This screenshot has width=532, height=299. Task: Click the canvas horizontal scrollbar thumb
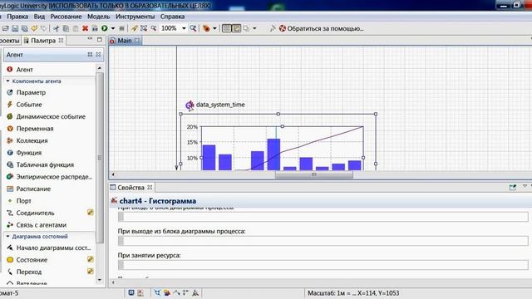[x=314, y=174]
